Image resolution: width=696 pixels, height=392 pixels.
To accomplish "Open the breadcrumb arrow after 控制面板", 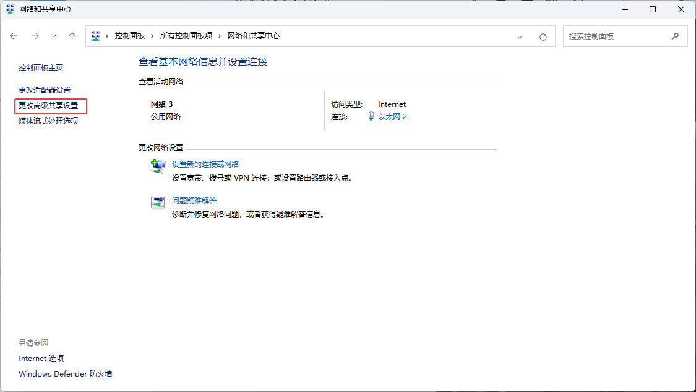I will pyautogui.click(x=153, y=36).
